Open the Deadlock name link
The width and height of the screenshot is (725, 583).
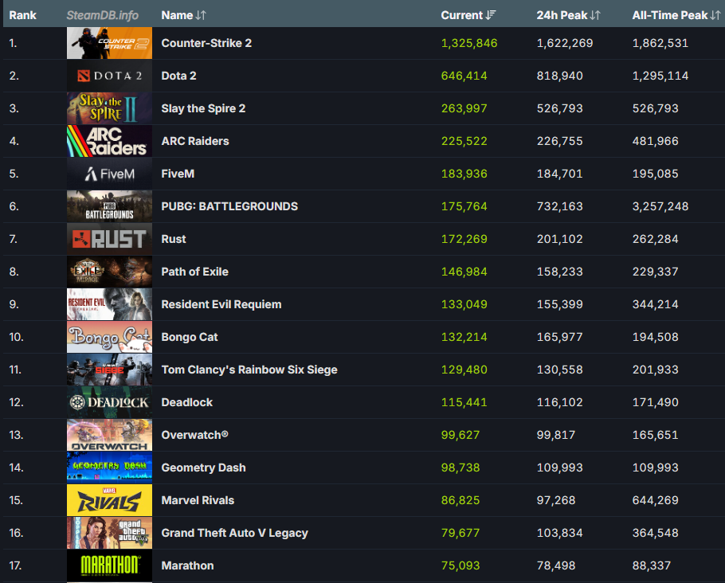pos(186,402)
